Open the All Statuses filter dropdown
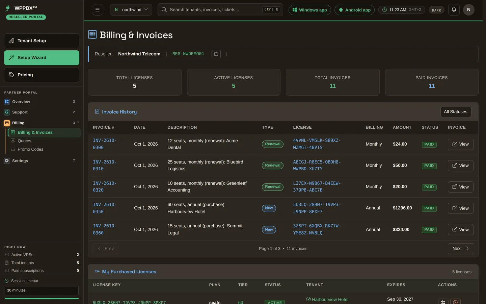The width and height of the screenshot is (486, 304). (x=456, y=112)
